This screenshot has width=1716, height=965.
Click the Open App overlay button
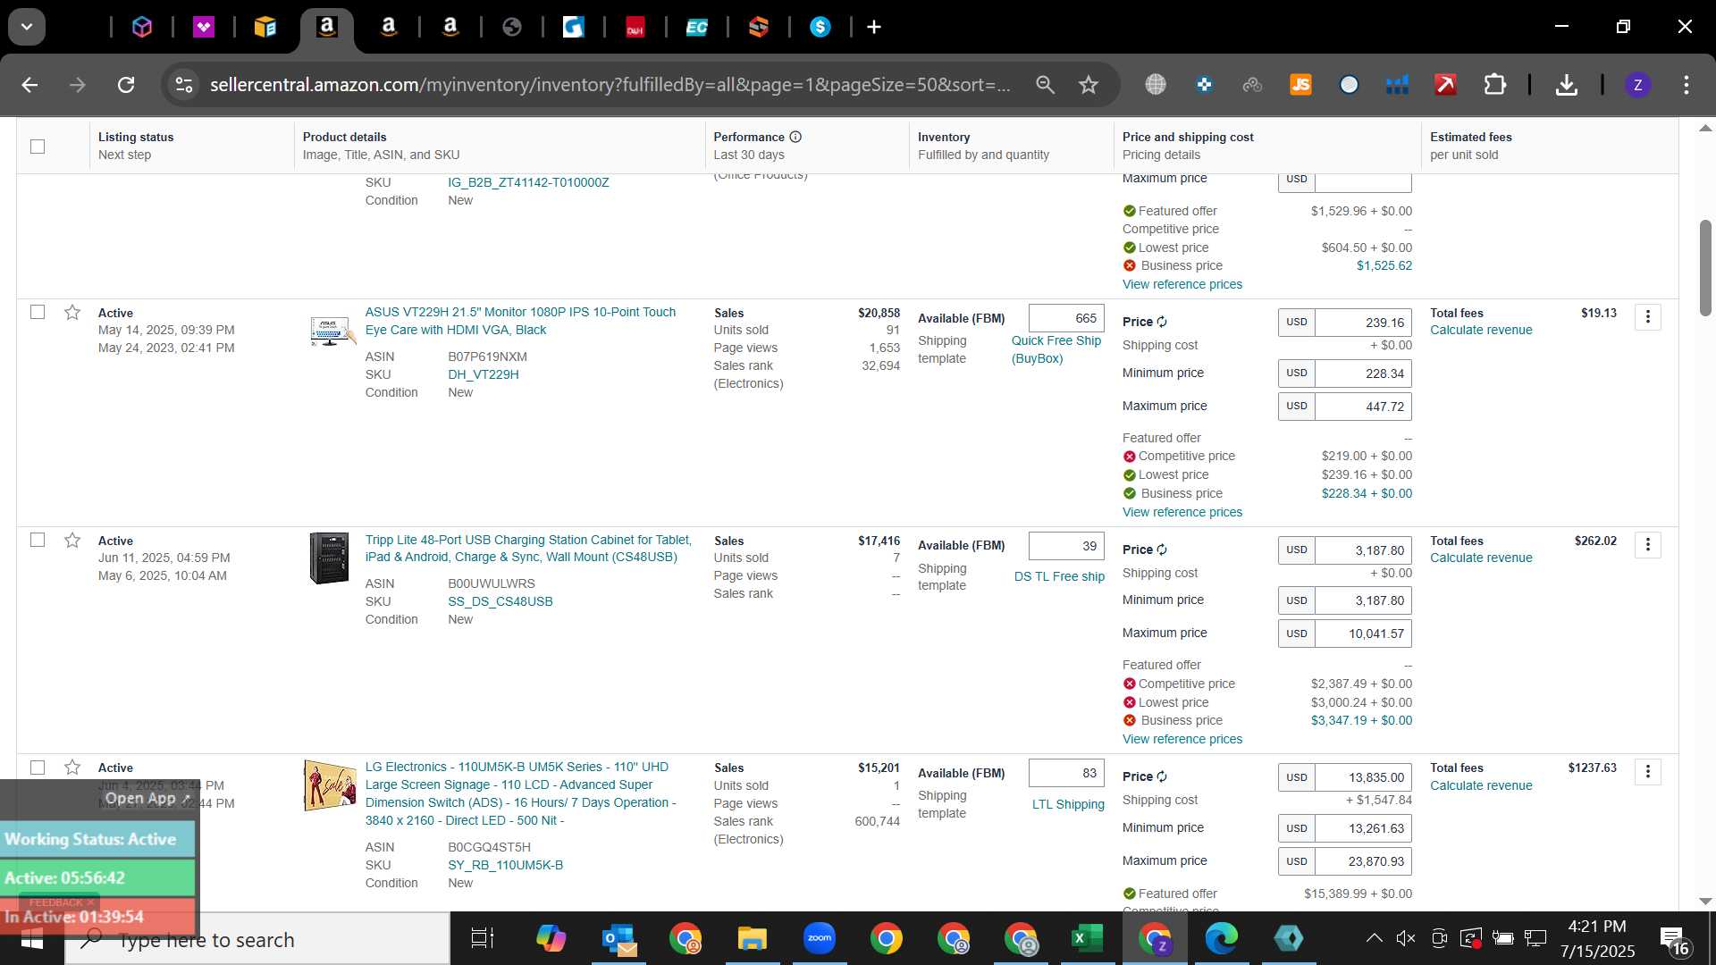(x=147, y=798)
